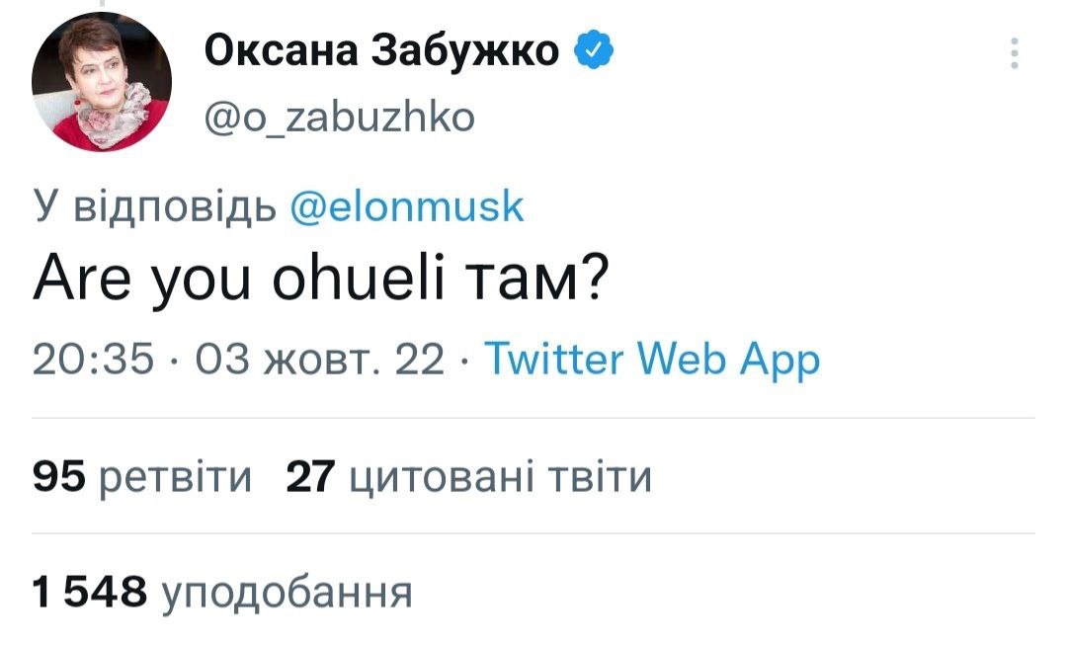Click the quote tweets number 27
Viewport: 1067px width, 647px height.
(x=311, y=479)
